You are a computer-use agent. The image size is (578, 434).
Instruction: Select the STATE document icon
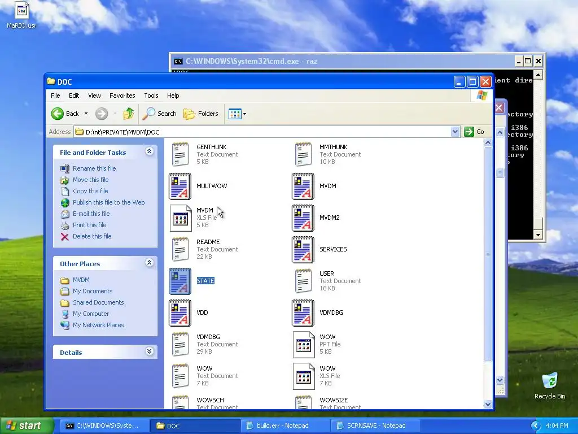tap(180, 281)
